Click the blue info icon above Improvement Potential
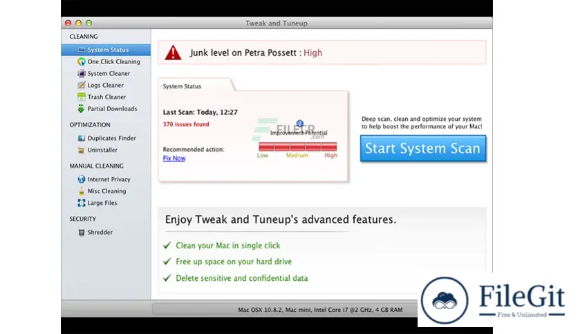Screen dimensions: 578x334 299,124
